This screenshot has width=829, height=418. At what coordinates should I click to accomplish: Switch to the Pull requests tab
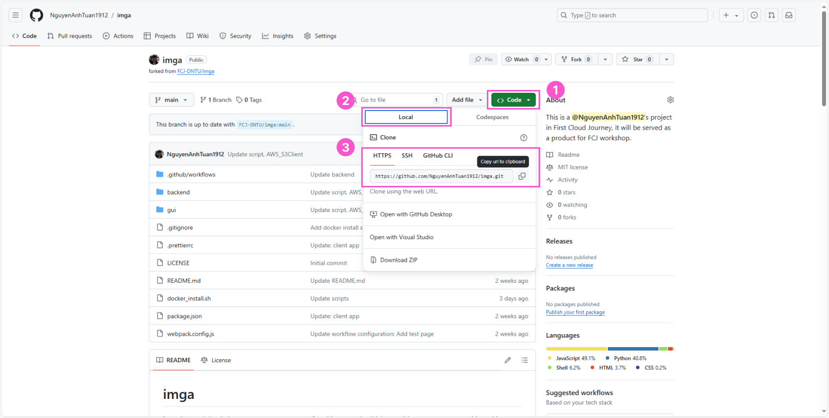(x=69, y=36)
